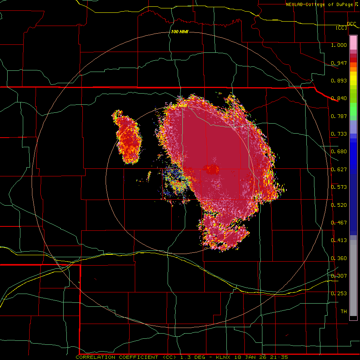Click the 100 NMI range ring label
The height and width of the screenshot is (360, 360).
180,32
